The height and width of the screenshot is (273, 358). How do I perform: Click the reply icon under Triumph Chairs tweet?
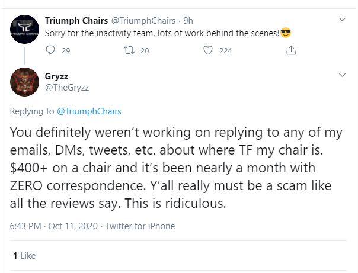tap(50, 50)
